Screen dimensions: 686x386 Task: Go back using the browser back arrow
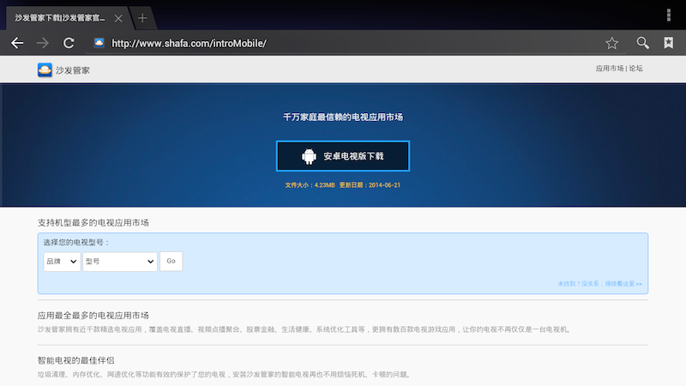point(17,43)
